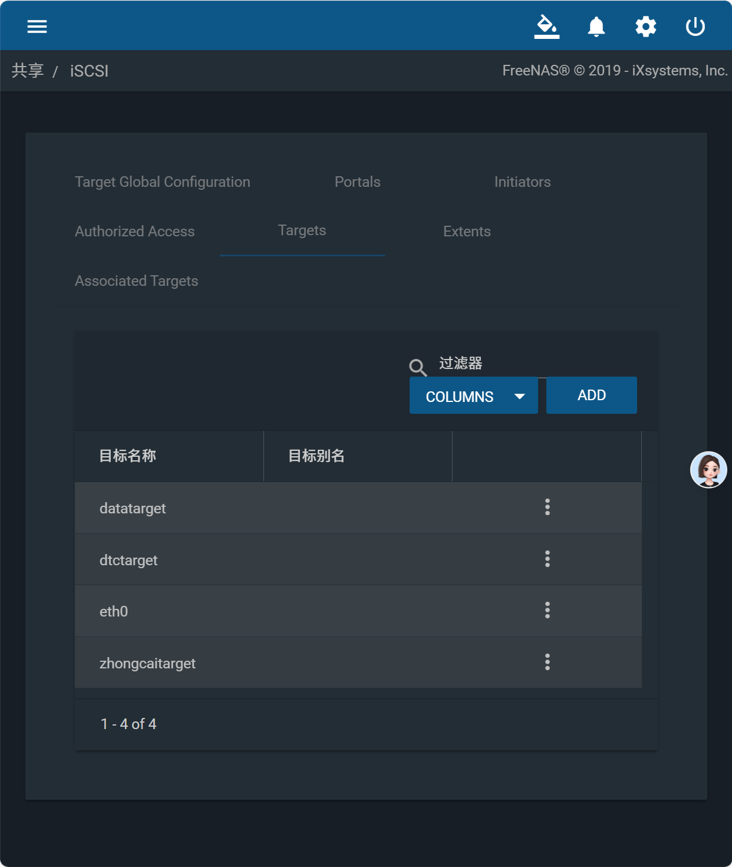The image size is (732, 867).
Task: Click the power icon
Action: click(x=695, y=27)
